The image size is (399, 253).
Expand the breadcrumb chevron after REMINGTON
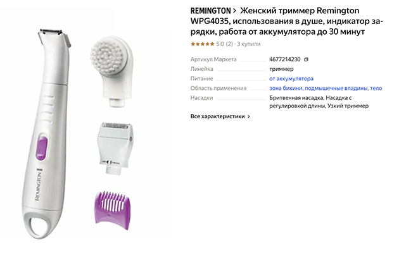point(234,11)
